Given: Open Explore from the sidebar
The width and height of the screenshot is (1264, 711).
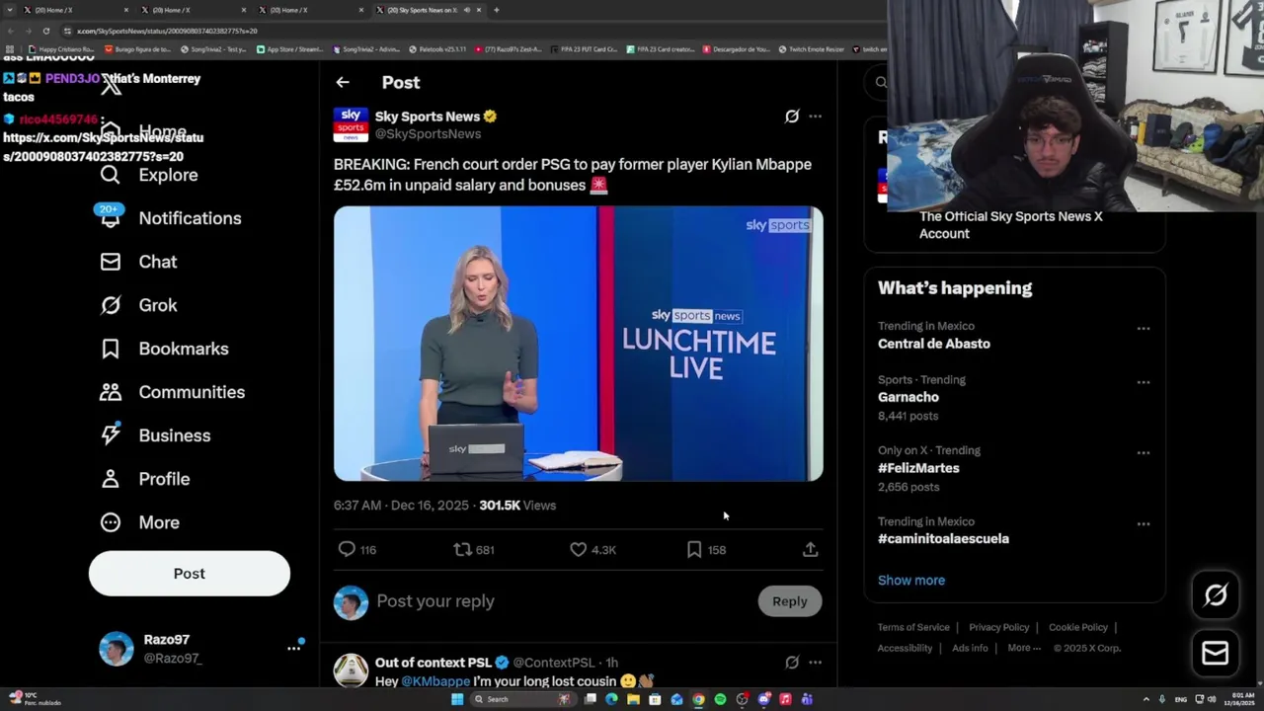Looking at the screenshot, I should pyautogui.click(x=149, y=175).
